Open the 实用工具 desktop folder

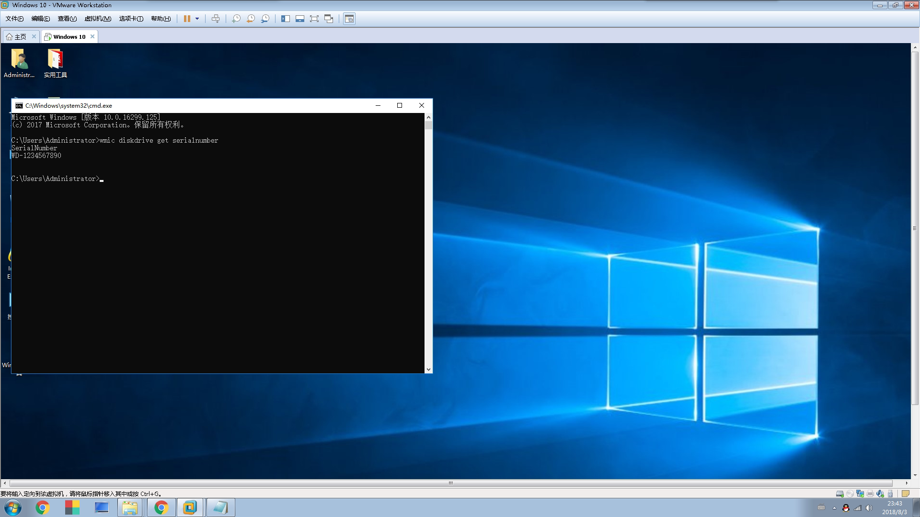point(55,63)
